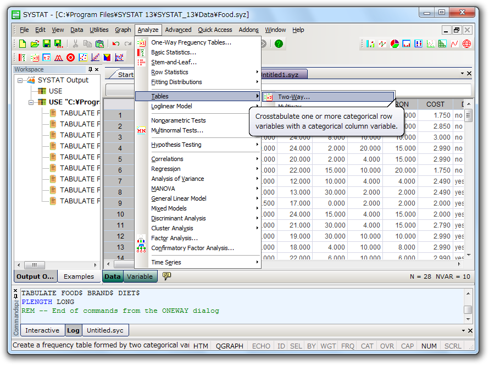
Task: Click the COST column header
Action: click(435, 104)
